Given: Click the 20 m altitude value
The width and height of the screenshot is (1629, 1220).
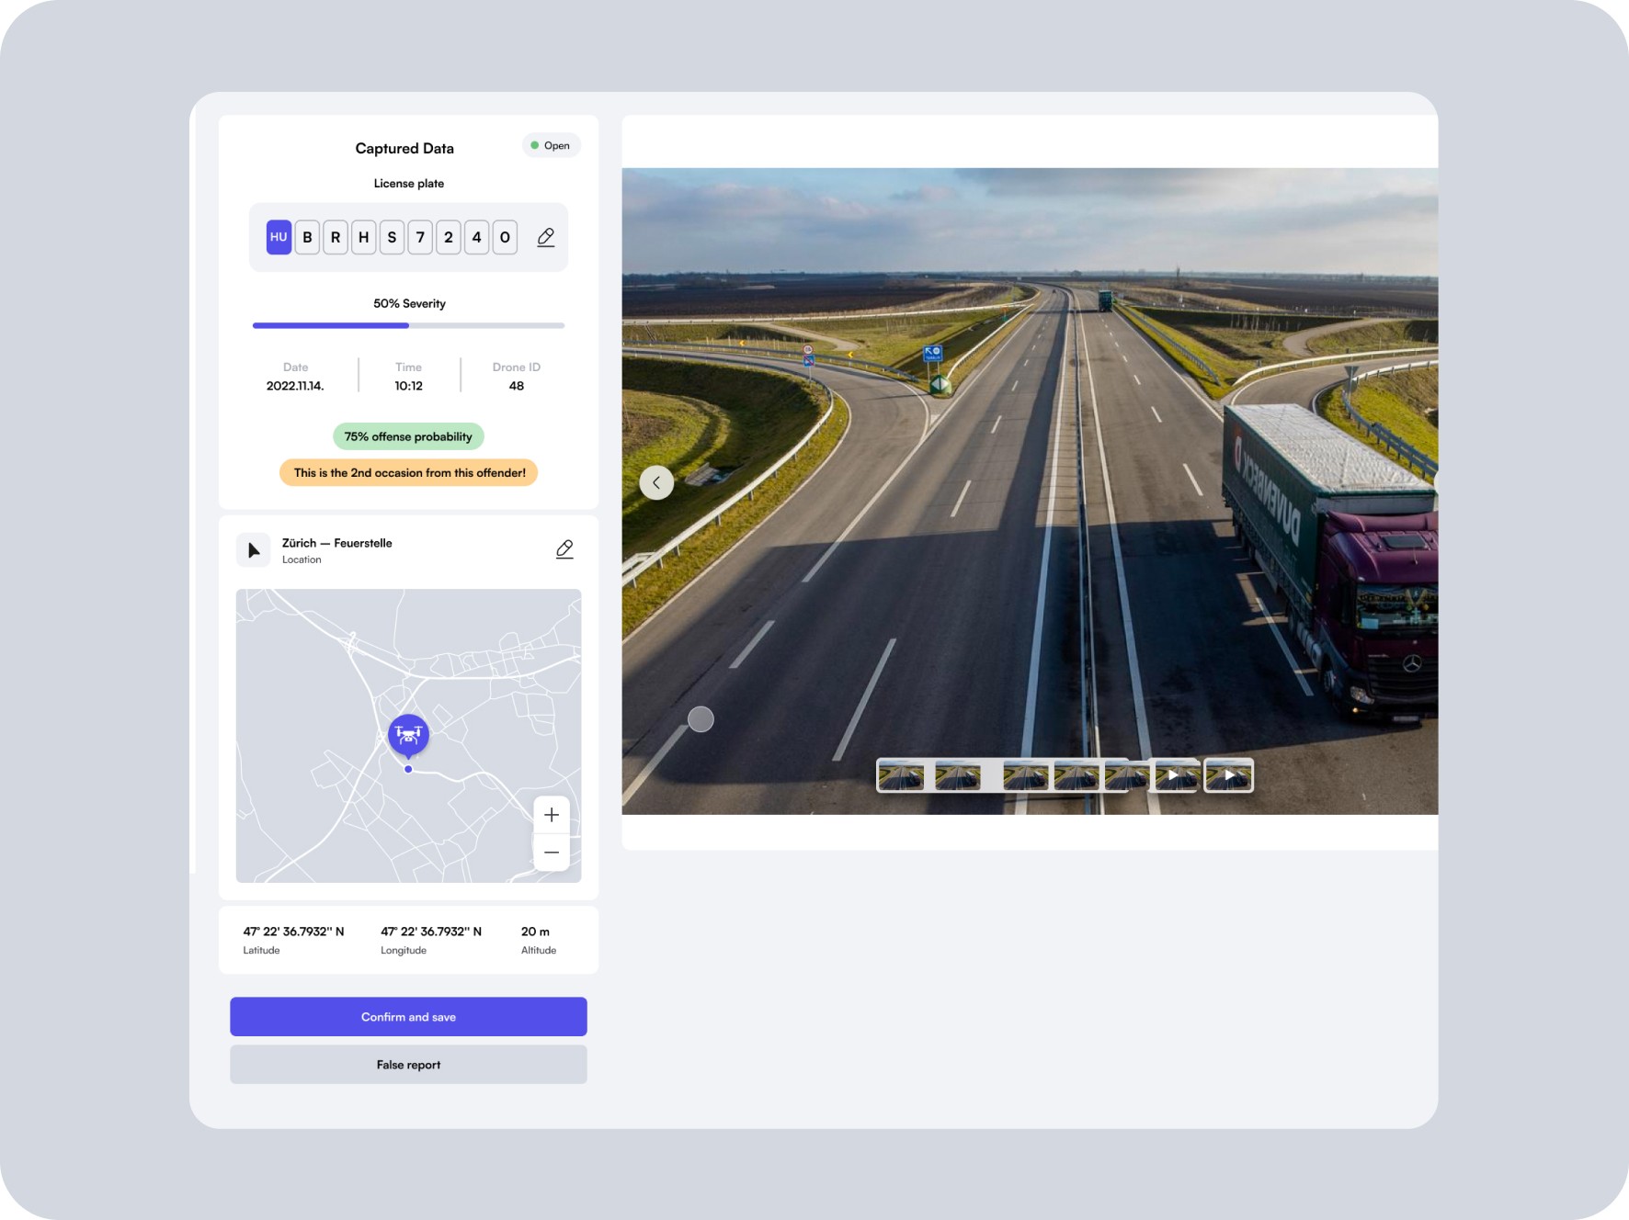Looking at the screenshot, I should click(535, 932).
